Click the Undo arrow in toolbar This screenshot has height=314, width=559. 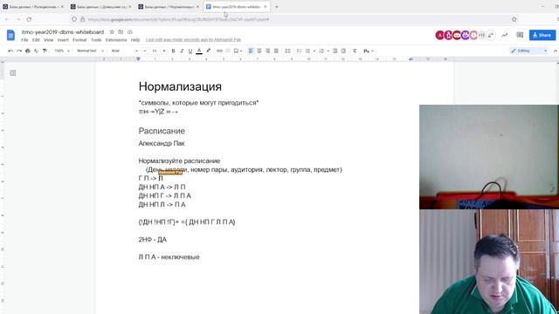(x=10, y=51)
